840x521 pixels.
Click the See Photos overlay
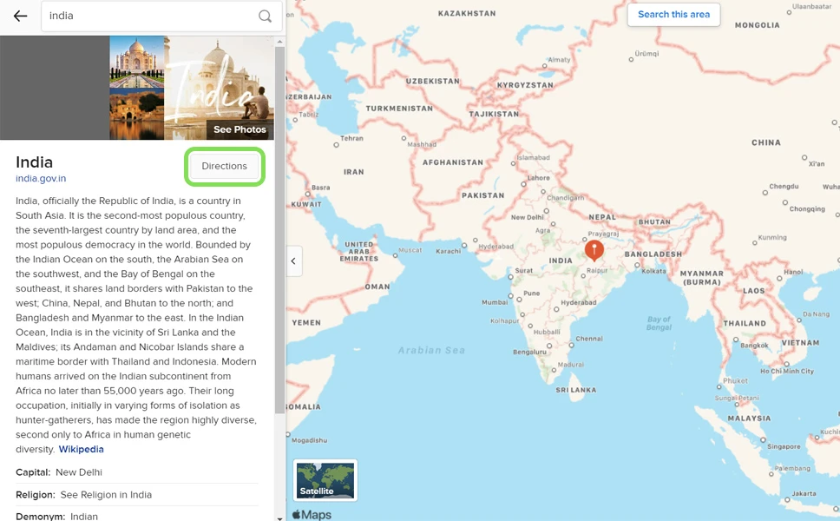click(240, 129)
